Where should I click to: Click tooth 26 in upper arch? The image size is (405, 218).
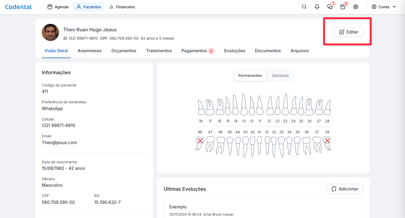pyautogui.click(x=309, y=107)
